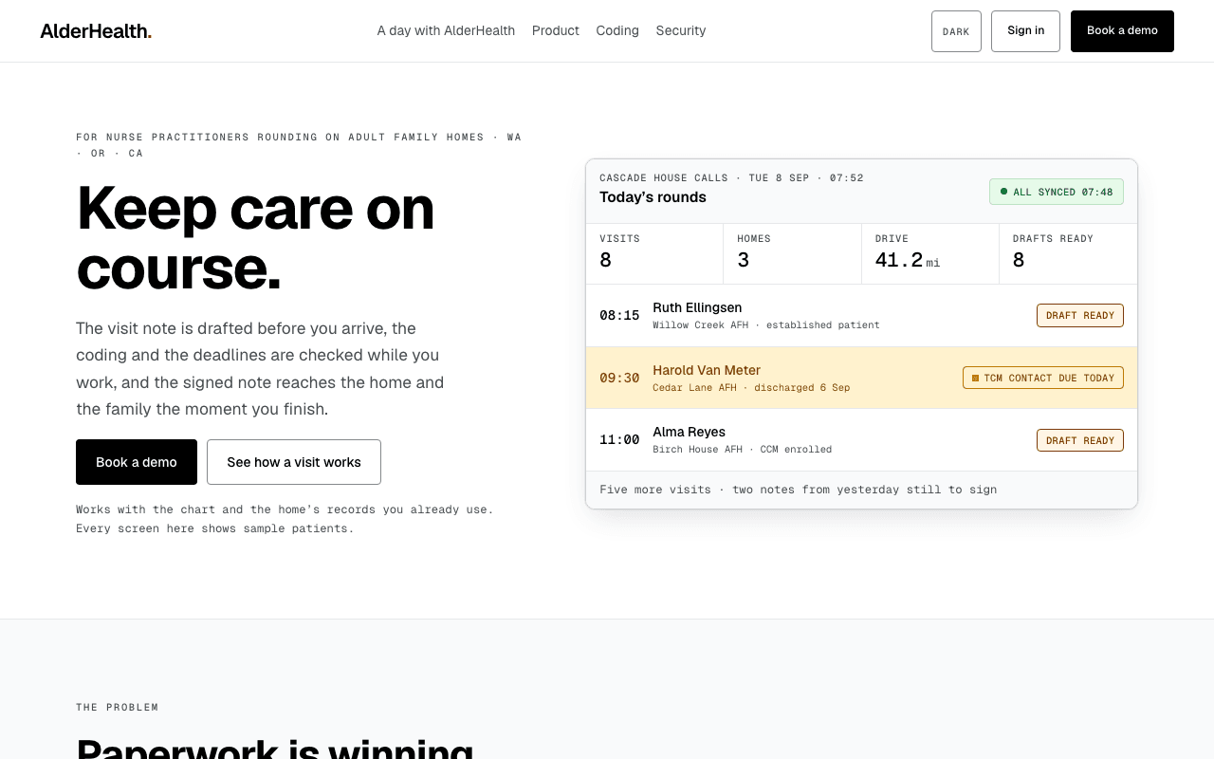Open the Security nav link
This screenshot has height=759, width=1214.
point(681,30)
